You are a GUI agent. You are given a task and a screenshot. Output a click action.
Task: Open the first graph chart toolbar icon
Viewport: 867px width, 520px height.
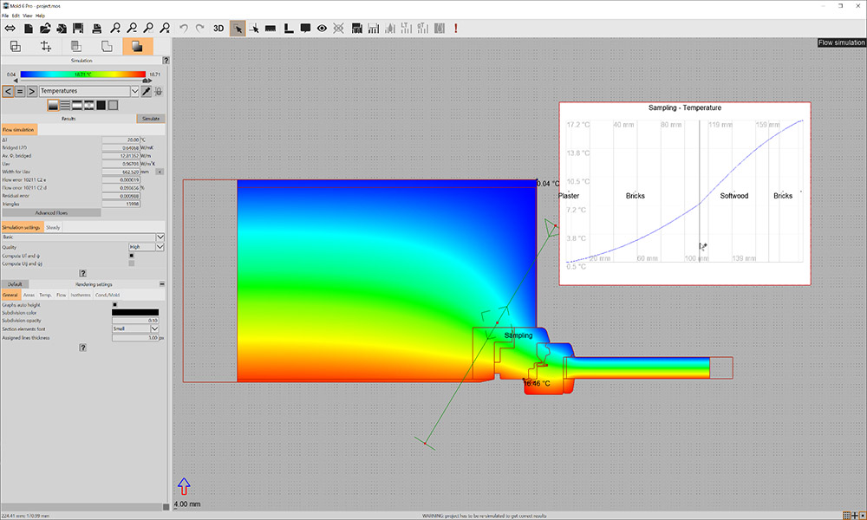pos(356,29)
